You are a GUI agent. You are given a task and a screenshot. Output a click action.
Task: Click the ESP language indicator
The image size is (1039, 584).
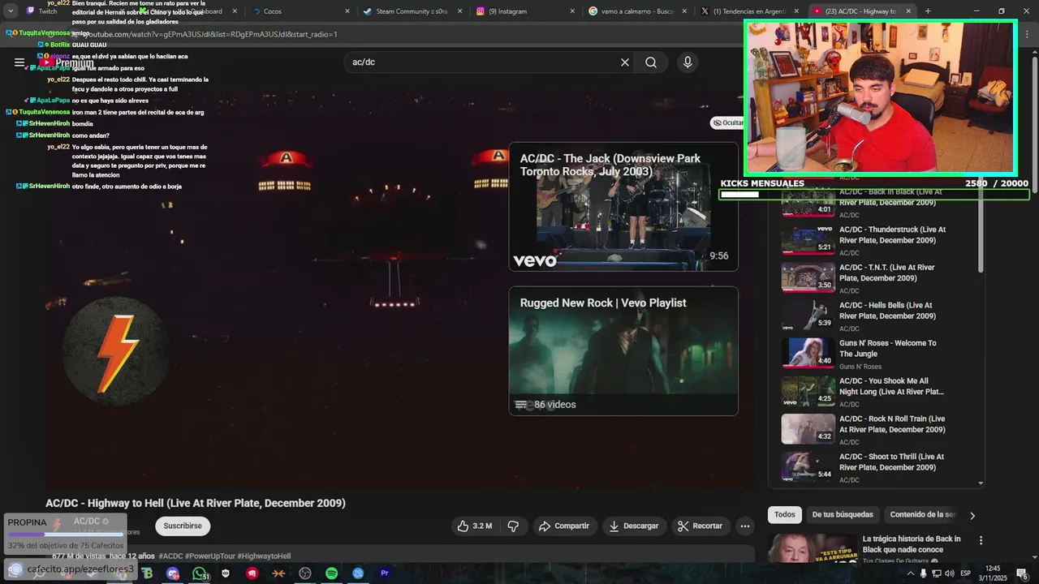point(966,573)
